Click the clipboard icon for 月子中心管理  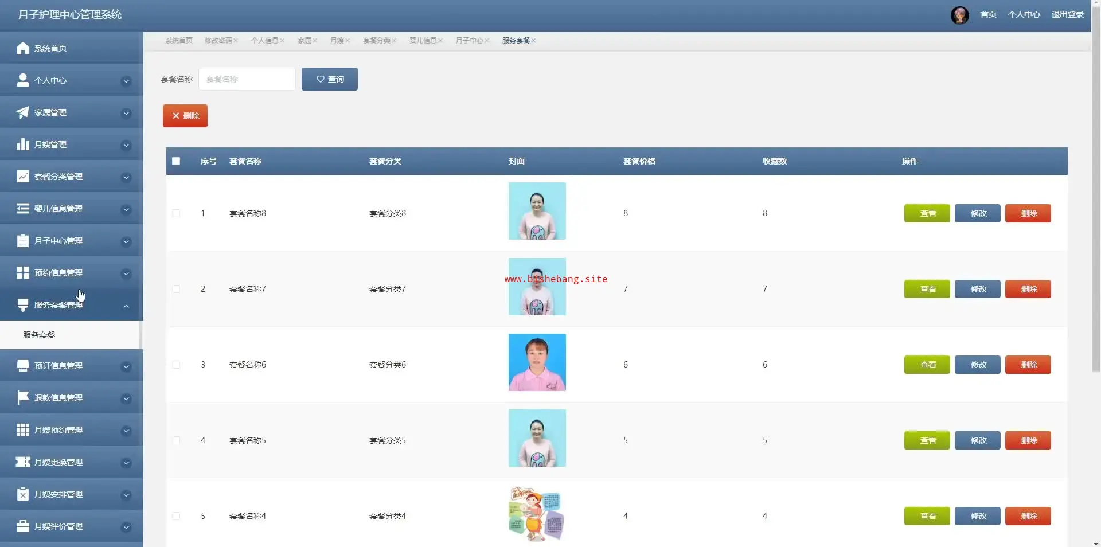(23, 241)
